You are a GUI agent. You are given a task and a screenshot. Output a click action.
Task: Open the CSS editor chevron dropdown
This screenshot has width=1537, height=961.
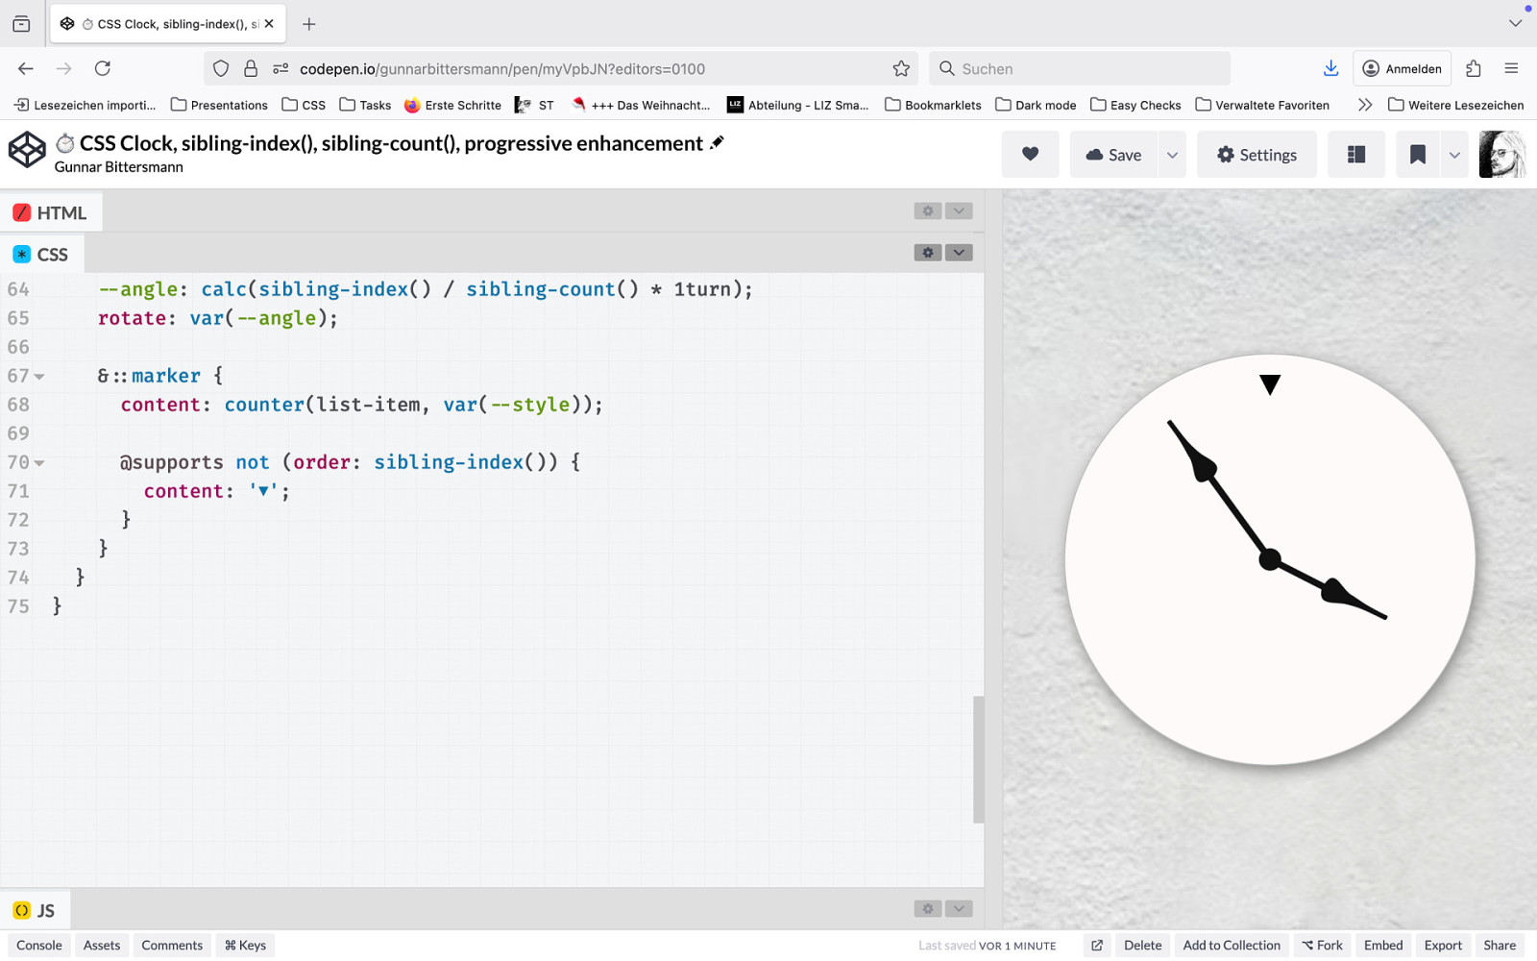959,253
